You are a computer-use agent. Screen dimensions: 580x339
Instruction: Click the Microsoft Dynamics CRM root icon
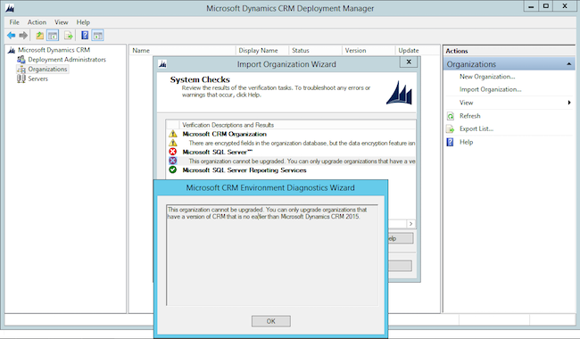12,50
